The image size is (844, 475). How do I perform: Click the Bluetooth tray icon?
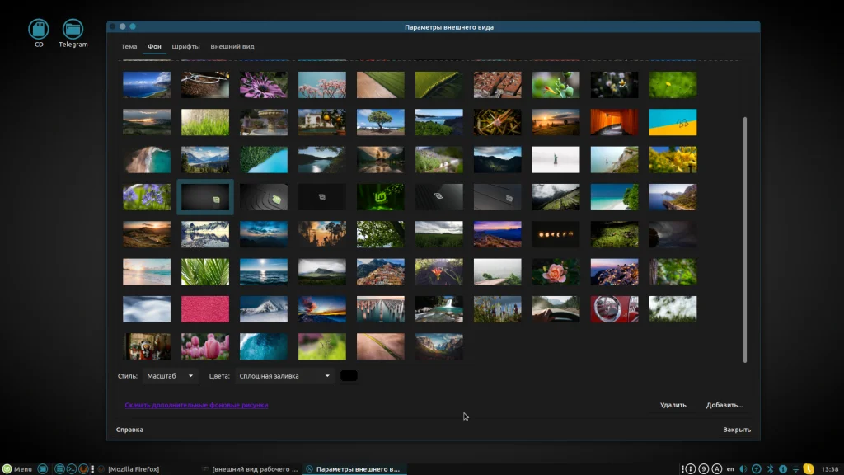770,469
